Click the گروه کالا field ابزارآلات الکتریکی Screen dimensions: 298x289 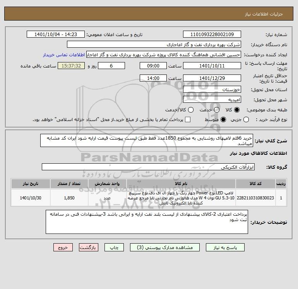148,167
